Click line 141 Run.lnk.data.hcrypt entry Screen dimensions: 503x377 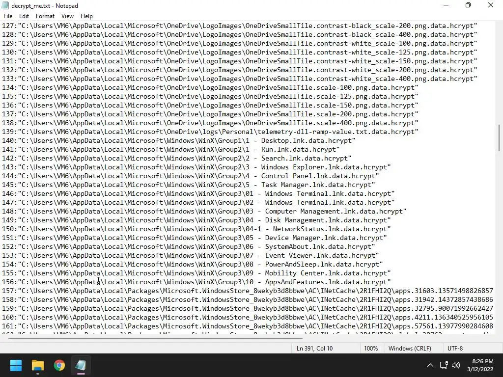click(170, 149)
